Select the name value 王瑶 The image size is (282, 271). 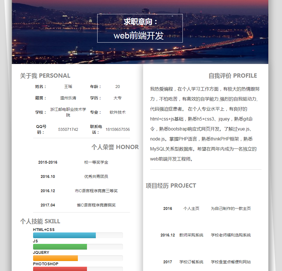coord(68,87)
